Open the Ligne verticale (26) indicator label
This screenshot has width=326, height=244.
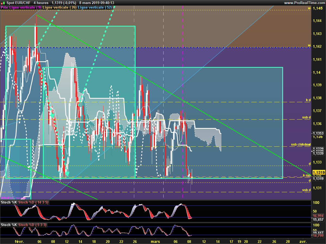click(x=60, y=8)
